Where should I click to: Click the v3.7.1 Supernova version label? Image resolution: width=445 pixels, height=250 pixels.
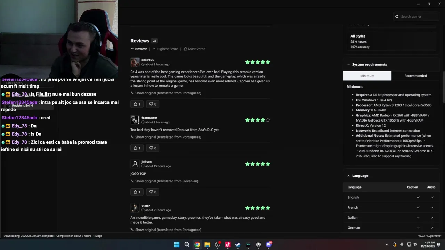coord(430,236)
